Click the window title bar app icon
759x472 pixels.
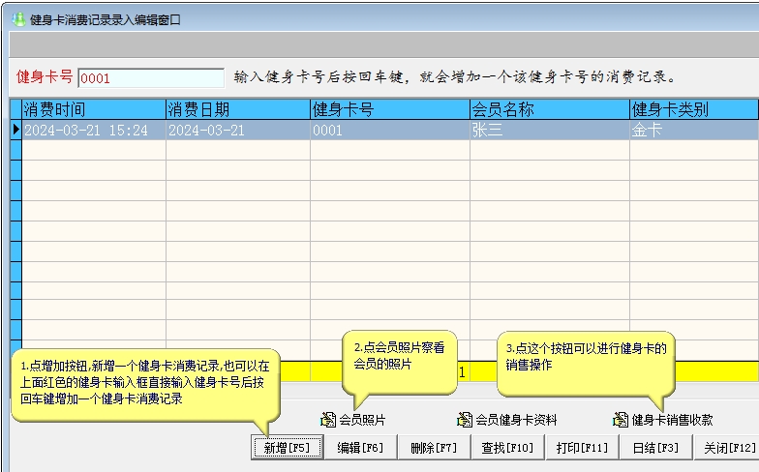[x=18, y=19]
